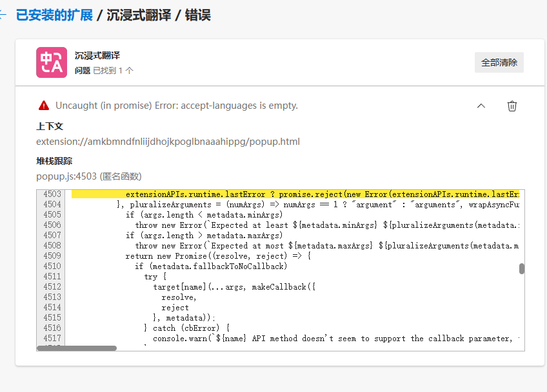
Task: Click the red warning triangle icon
Action: (44, 105)
